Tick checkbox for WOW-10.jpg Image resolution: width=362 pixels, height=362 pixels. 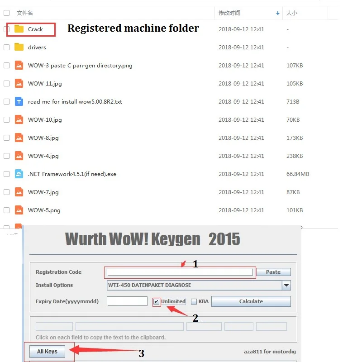coord(7,119)
